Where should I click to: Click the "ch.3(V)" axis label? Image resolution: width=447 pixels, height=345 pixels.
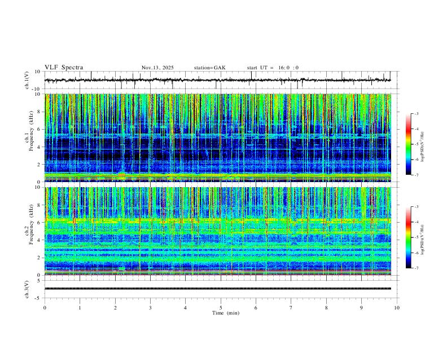pyautogui.click(x=27, y=289)
